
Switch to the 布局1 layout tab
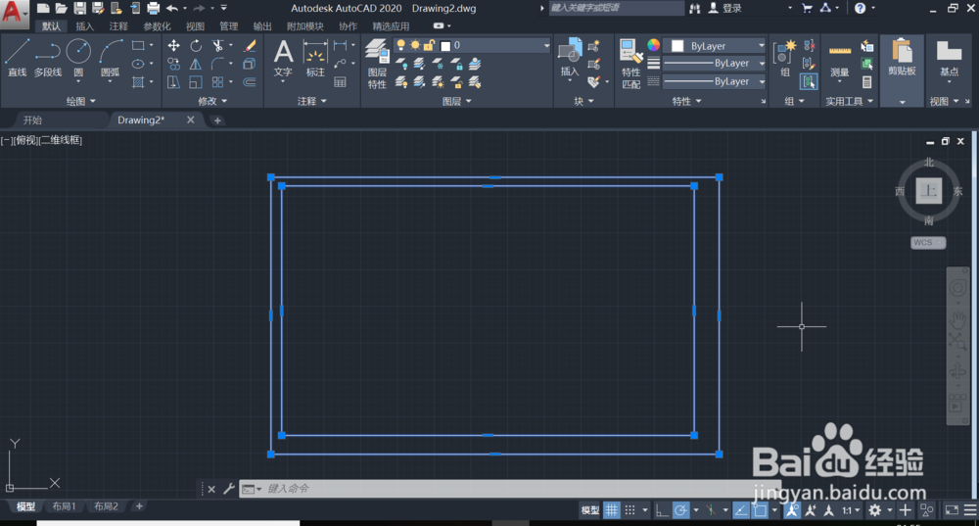click(x=64, y=506)
